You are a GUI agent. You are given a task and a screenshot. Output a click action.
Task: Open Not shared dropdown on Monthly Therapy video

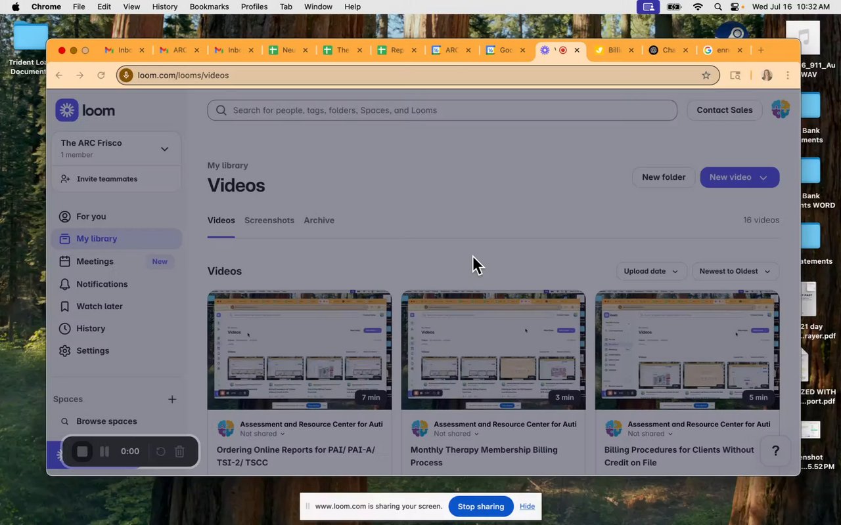[457, 434]
